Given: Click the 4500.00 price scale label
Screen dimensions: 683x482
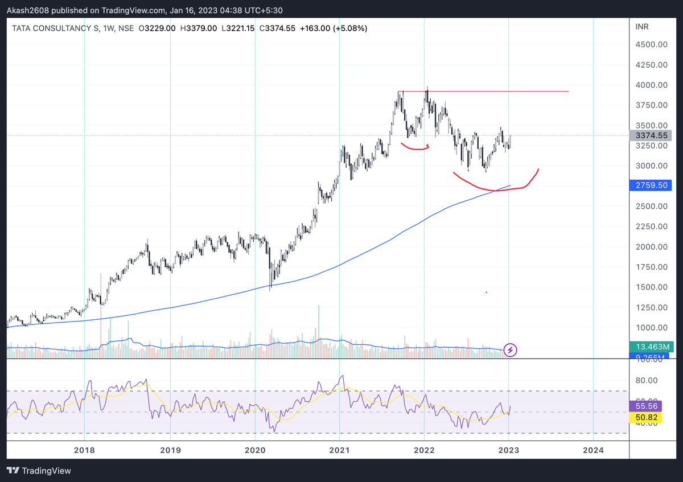Looking at the screenshot, I should 651,44.
